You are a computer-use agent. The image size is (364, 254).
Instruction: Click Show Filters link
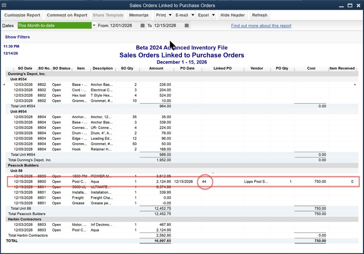17,37
